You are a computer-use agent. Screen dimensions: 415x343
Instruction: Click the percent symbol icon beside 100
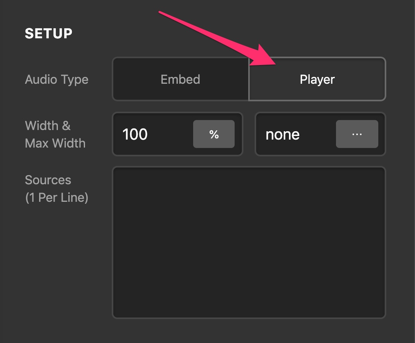point(214,134)
